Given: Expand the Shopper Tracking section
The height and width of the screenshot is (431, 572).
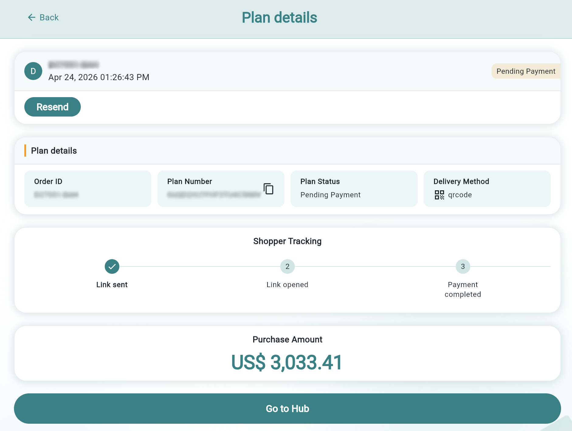Looking at the screenshot, I should pyautogui.click(x=287, y=241).
